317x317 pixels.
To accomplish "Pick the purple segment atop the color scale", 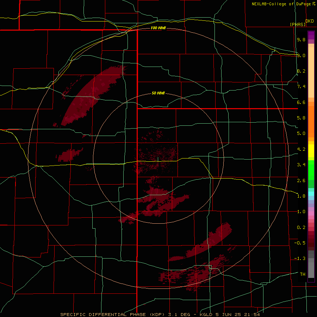I will (x=311, y=35).
